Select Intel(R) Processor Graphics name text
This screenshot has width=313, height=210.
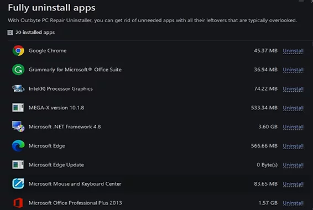click(60, 89)
